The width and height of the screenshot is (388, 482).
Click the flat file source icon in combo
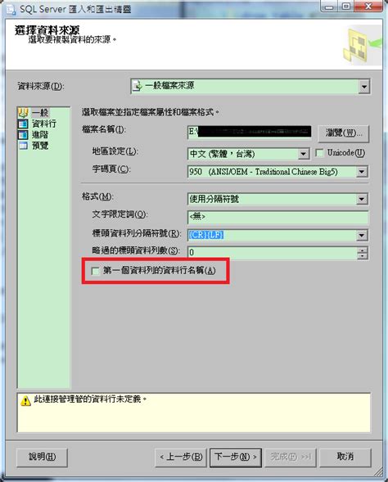[138, 86]
